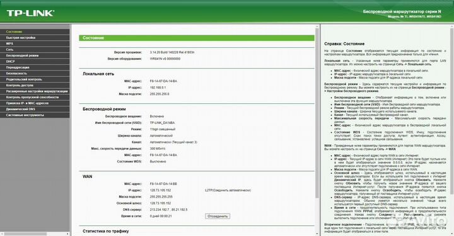This screenshot has width=454, height=236.
Task: Open Контроль пропускной способности
Action: coord(35,98)
